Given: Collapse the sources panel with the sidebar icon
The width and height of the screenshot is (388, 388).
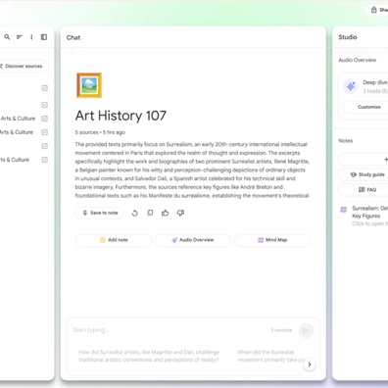Looking at the screenshot, I should click(x=44, y=37).
